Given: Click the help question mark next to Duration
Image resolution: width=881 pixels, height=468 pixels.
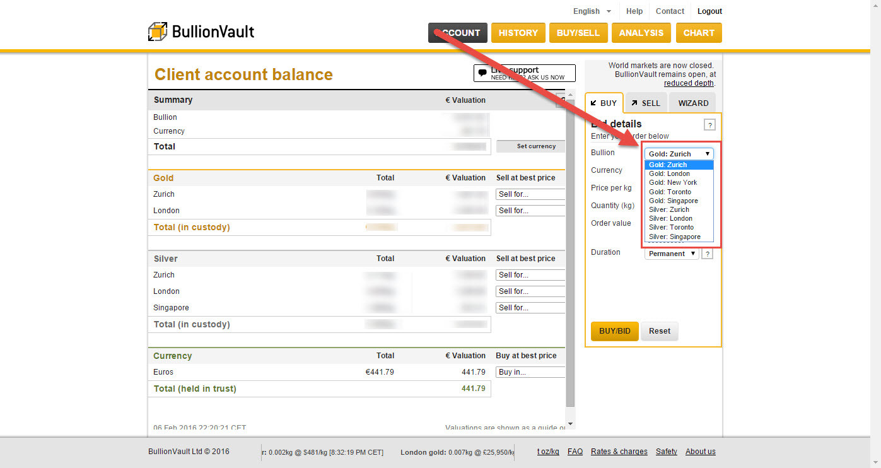Looking at the screenshot, I should click(x=708, y=254).
